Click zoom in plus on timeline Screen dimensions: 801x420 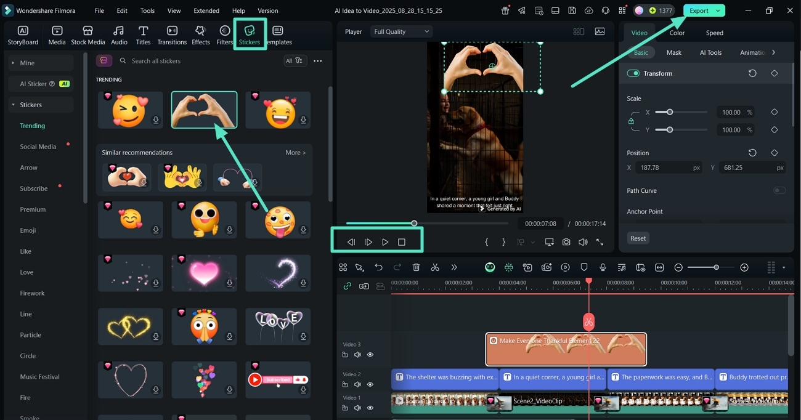pos(744,267)
